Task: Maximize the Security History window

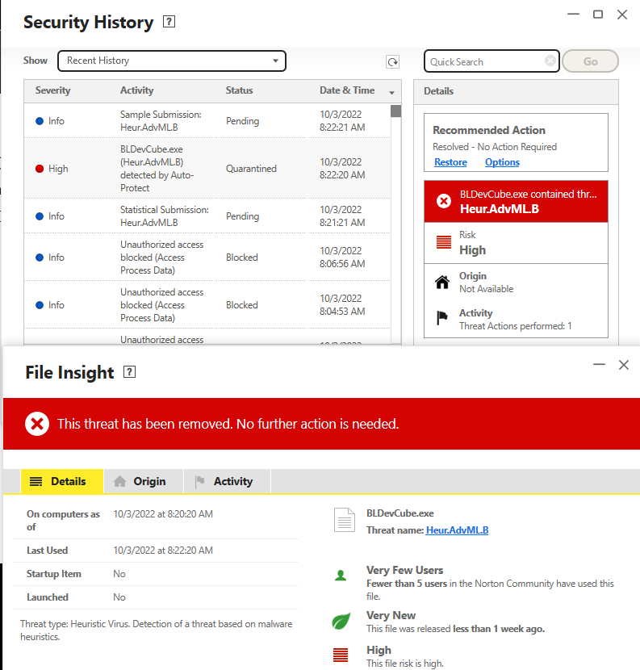Action: tap(598, 15)
